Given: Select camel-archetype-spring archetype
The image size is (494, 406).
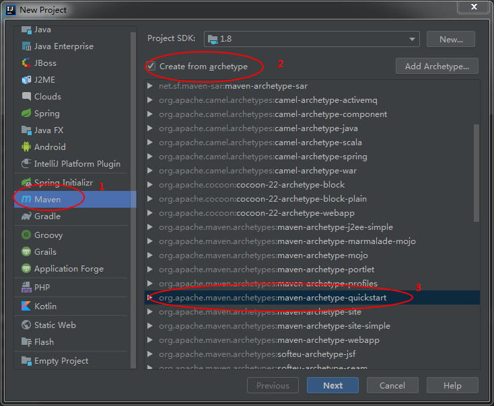Looking at the screenshot, I should pyautogui.click(x=312, y=157).
